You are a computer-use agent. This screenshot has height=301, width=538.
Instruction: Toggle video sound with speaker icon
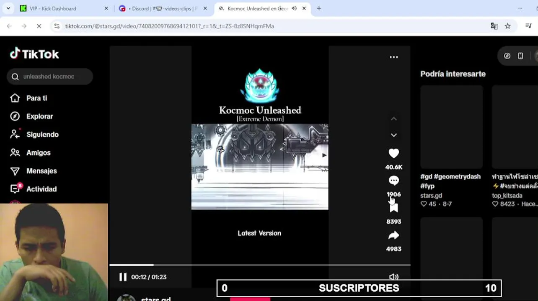[x=394, y=277]
